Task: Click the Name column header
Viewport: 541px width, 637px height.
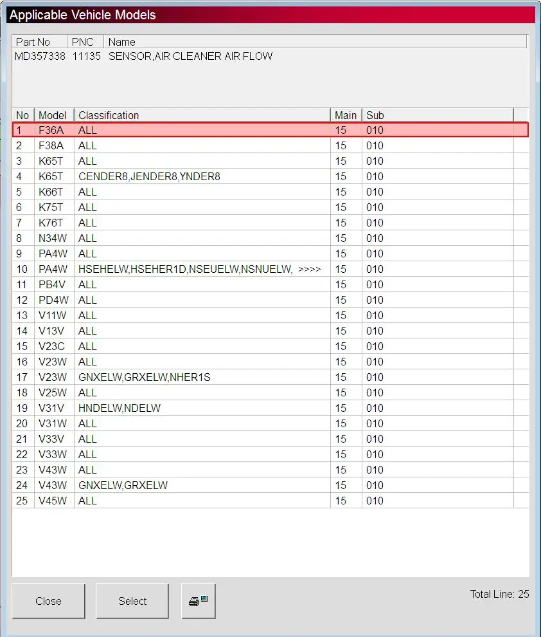Action: (315, 42)
